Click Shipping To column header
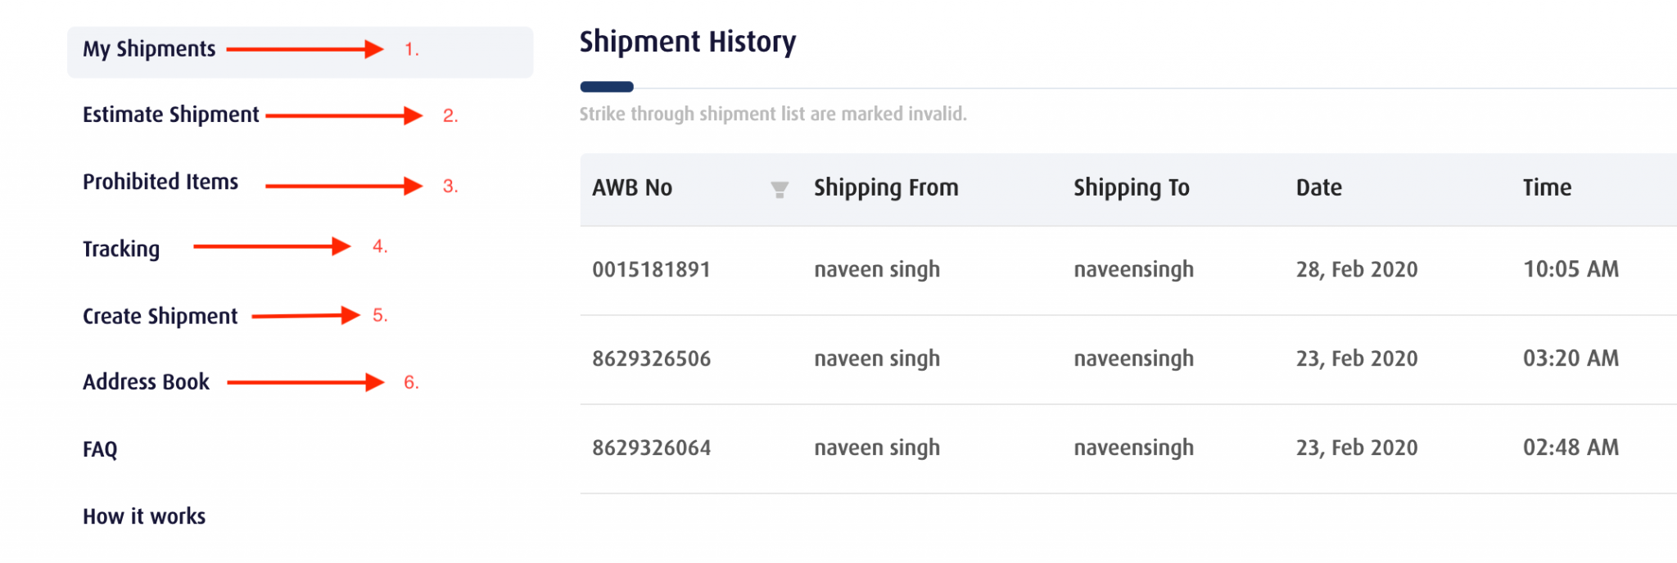Image resolution: width=1677 pixels, height=563 pixels. point(1131,188)
